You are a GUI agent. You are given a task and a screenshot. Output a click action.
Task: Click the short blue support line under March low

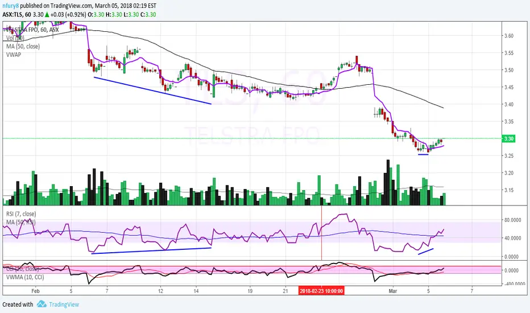pyautogui.click(x=423, y=154)
